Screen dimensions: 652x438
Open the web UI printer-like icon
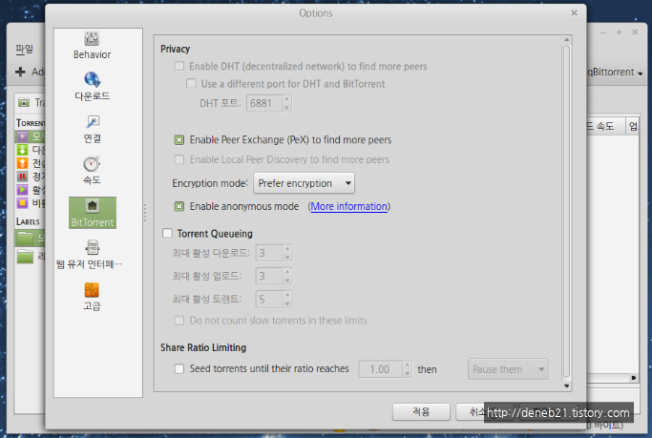(92, 248)
